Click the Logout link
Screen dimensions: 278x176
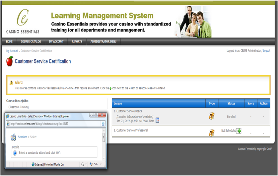(x=266, y=51)
